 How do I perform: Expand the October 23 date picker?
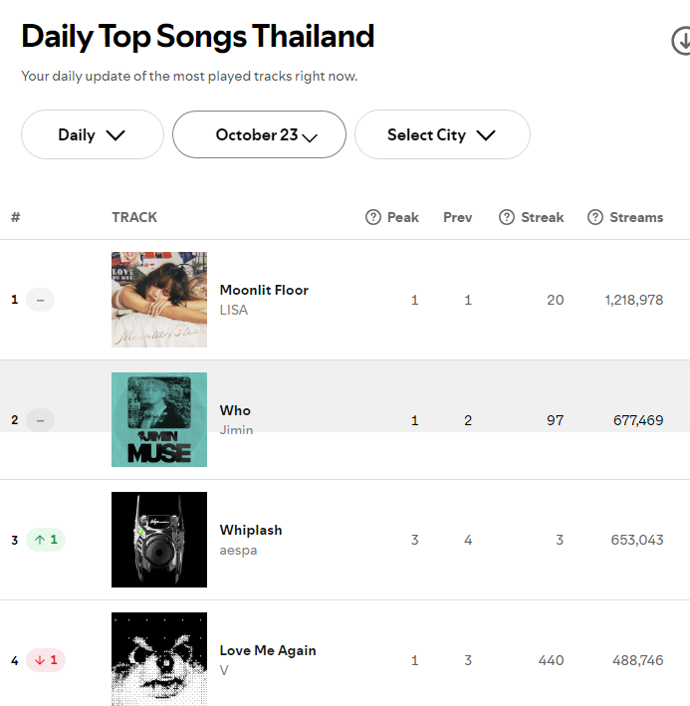pyautogui.click(x=259, y=134)
